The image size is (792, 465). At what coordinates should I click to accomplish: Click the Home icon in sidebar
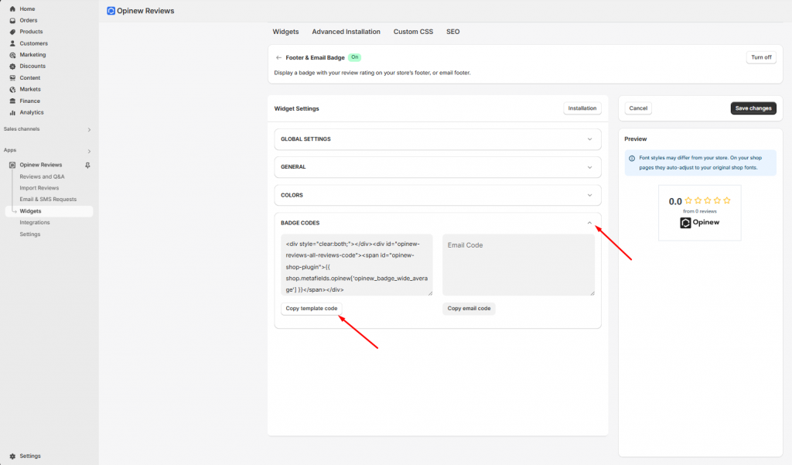point(12,9)
